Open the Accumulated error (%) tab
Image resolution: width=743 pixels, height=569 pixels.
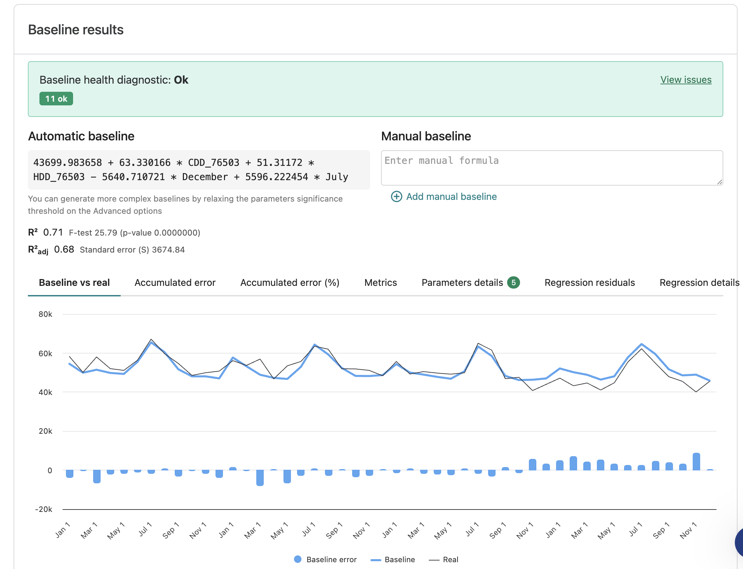(290, 282)
